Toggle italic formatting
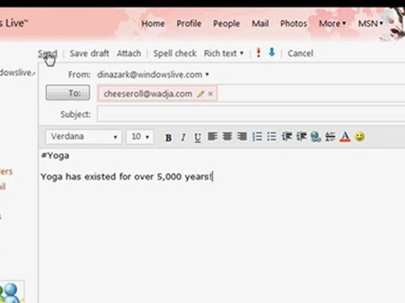This screenshot has height=303, width=405. pos(183,137)
